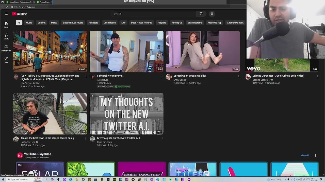The width and height of the screenshot is (325, 182).
Task: Open the IanOnYouTube channel name link
Action: click(x=28, y=142)
